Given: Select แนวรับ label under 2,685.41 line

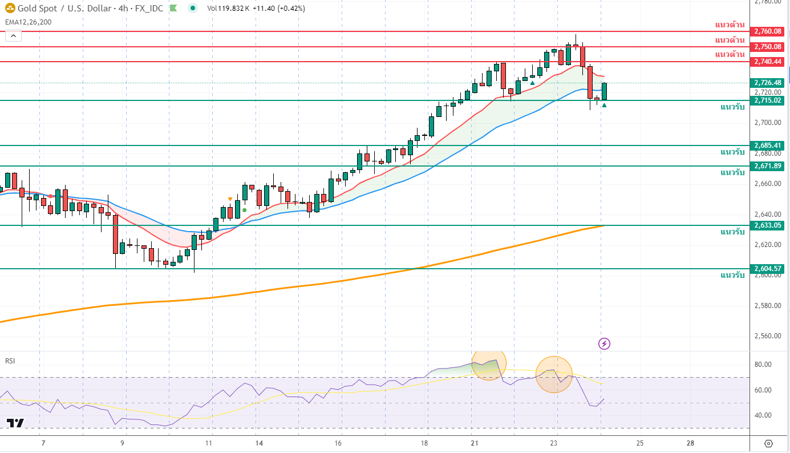Looking at the screenshot, I should coord(732,152).
